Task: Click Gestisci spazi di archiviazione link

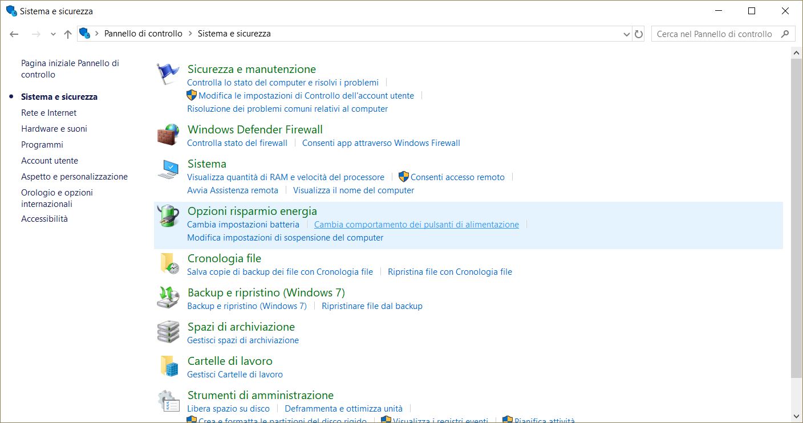Action: [243, 340]
